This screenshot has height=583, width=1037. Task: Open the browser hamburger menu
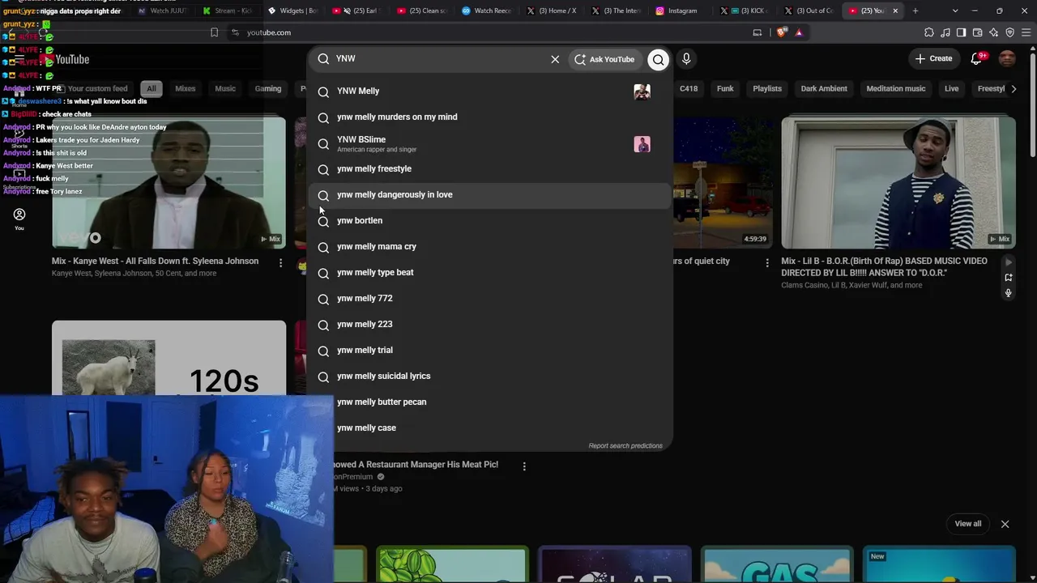tap(1026, 32)
